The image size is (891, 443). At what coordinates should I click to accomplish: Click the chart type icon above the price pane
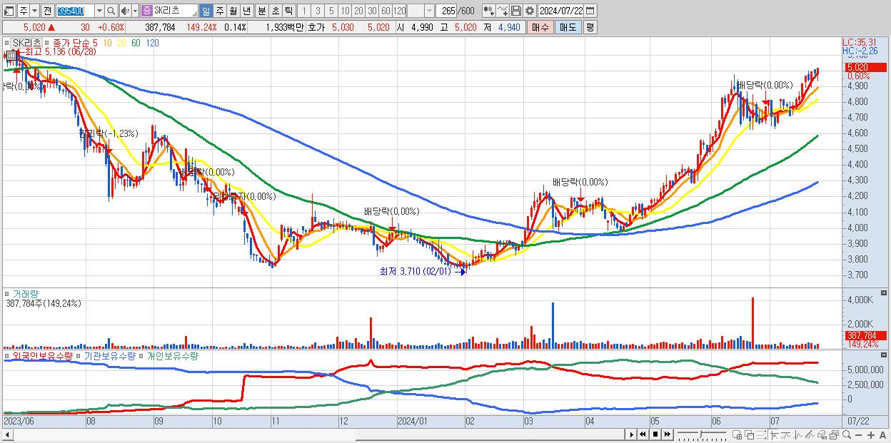(11, 56)
